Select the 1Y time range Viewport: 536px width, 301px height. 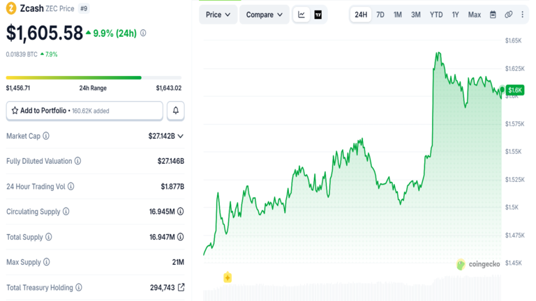point(455,15)
